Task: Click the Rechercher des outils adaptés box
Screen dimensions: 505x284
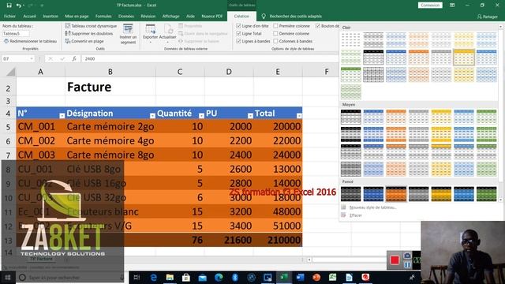Action: click(295, 16)
